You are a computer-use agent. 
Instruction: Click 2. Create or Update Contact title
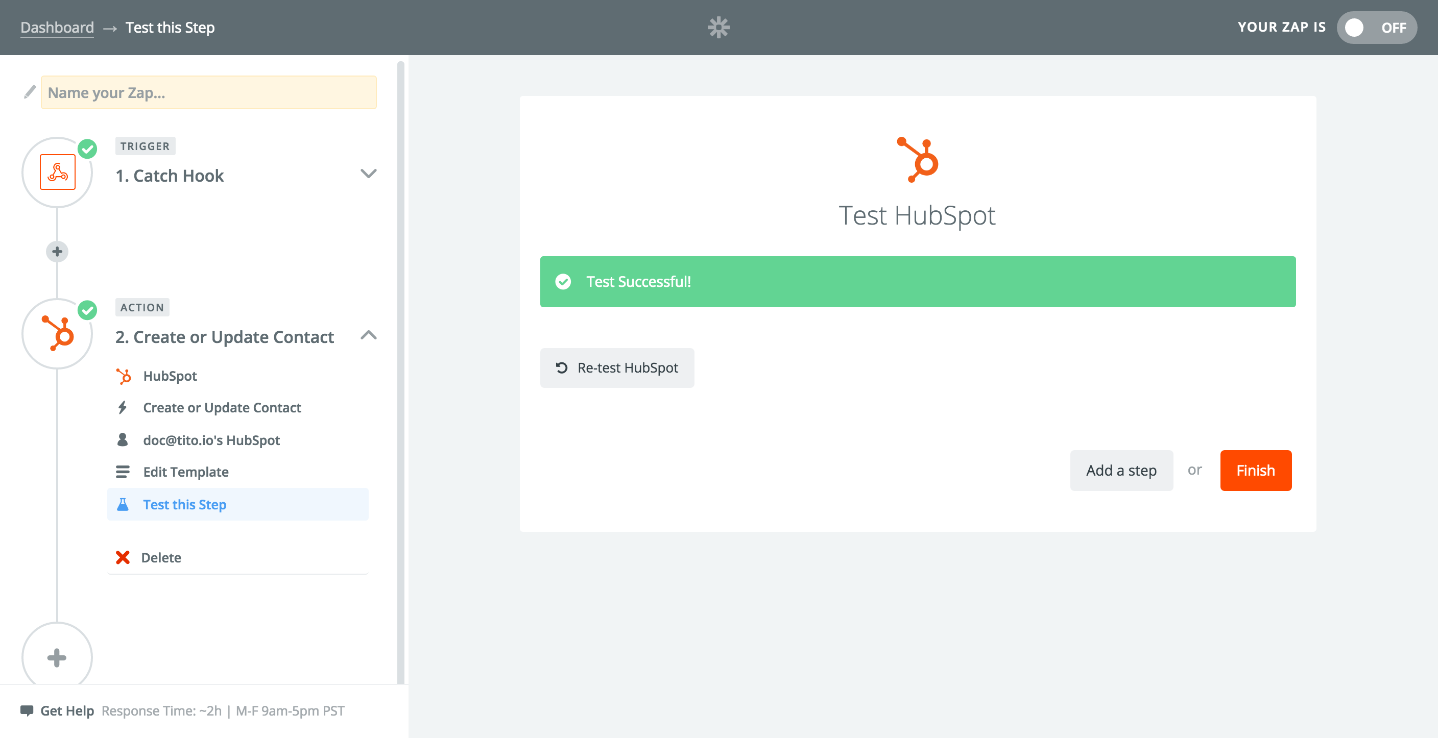tap(224, 337)
